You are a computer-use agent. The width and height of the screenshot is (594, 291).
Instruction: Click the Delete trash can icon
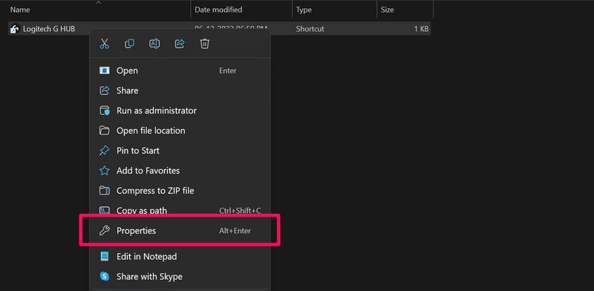tap(205, 44)
